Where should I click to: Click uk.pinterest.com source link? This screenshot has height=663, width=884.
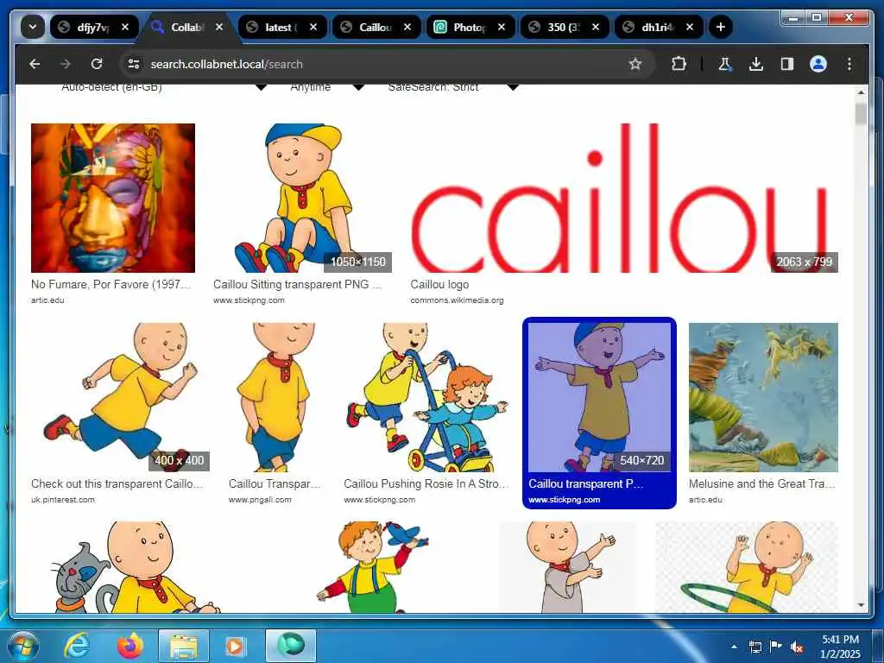[62, 500]
